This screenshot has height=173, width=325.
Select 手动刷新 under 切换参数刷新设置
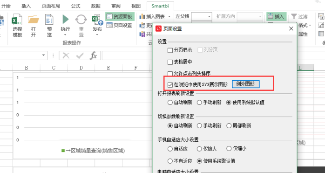(x=199, y=125)
